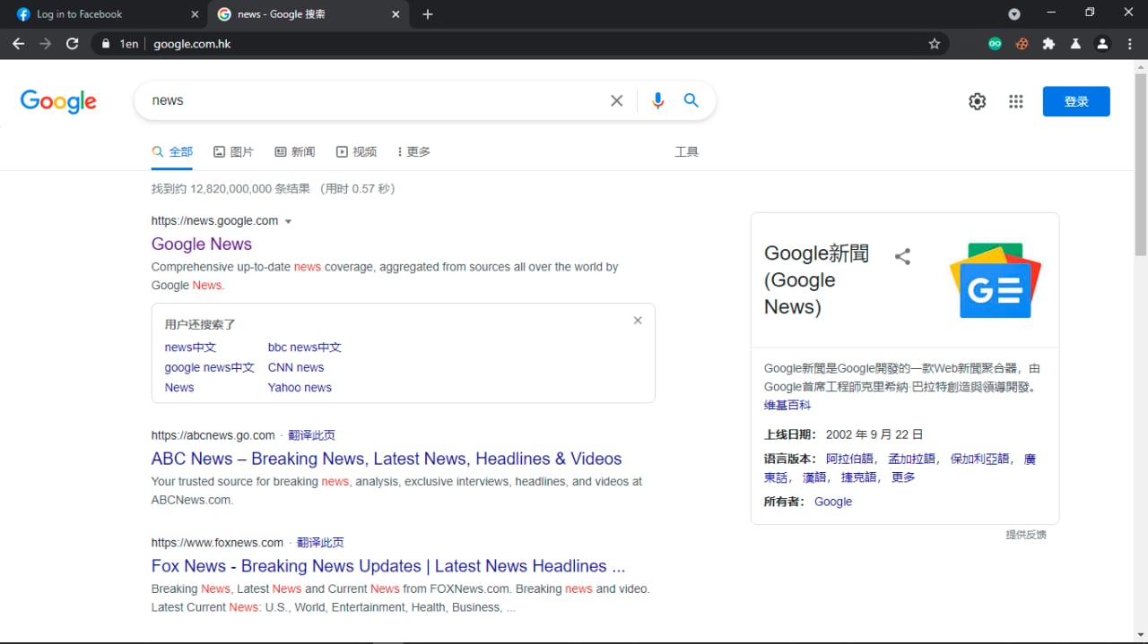Expand dropdown arrow next to news.google.com URL
The image size is (1148, 644).
click(x=288, y=221)
